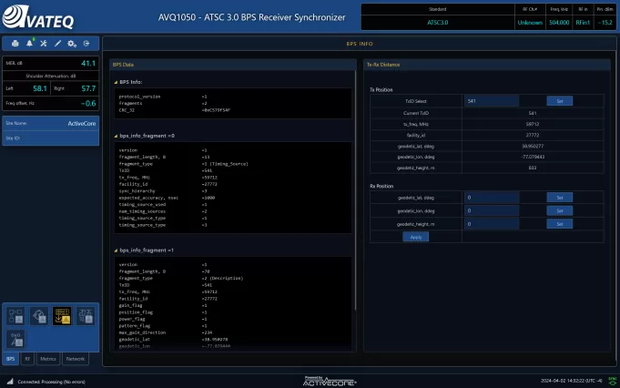The image size is (620, 388).
Task: Click the Right shoulder value 57.7
Action: pos(88,88)
